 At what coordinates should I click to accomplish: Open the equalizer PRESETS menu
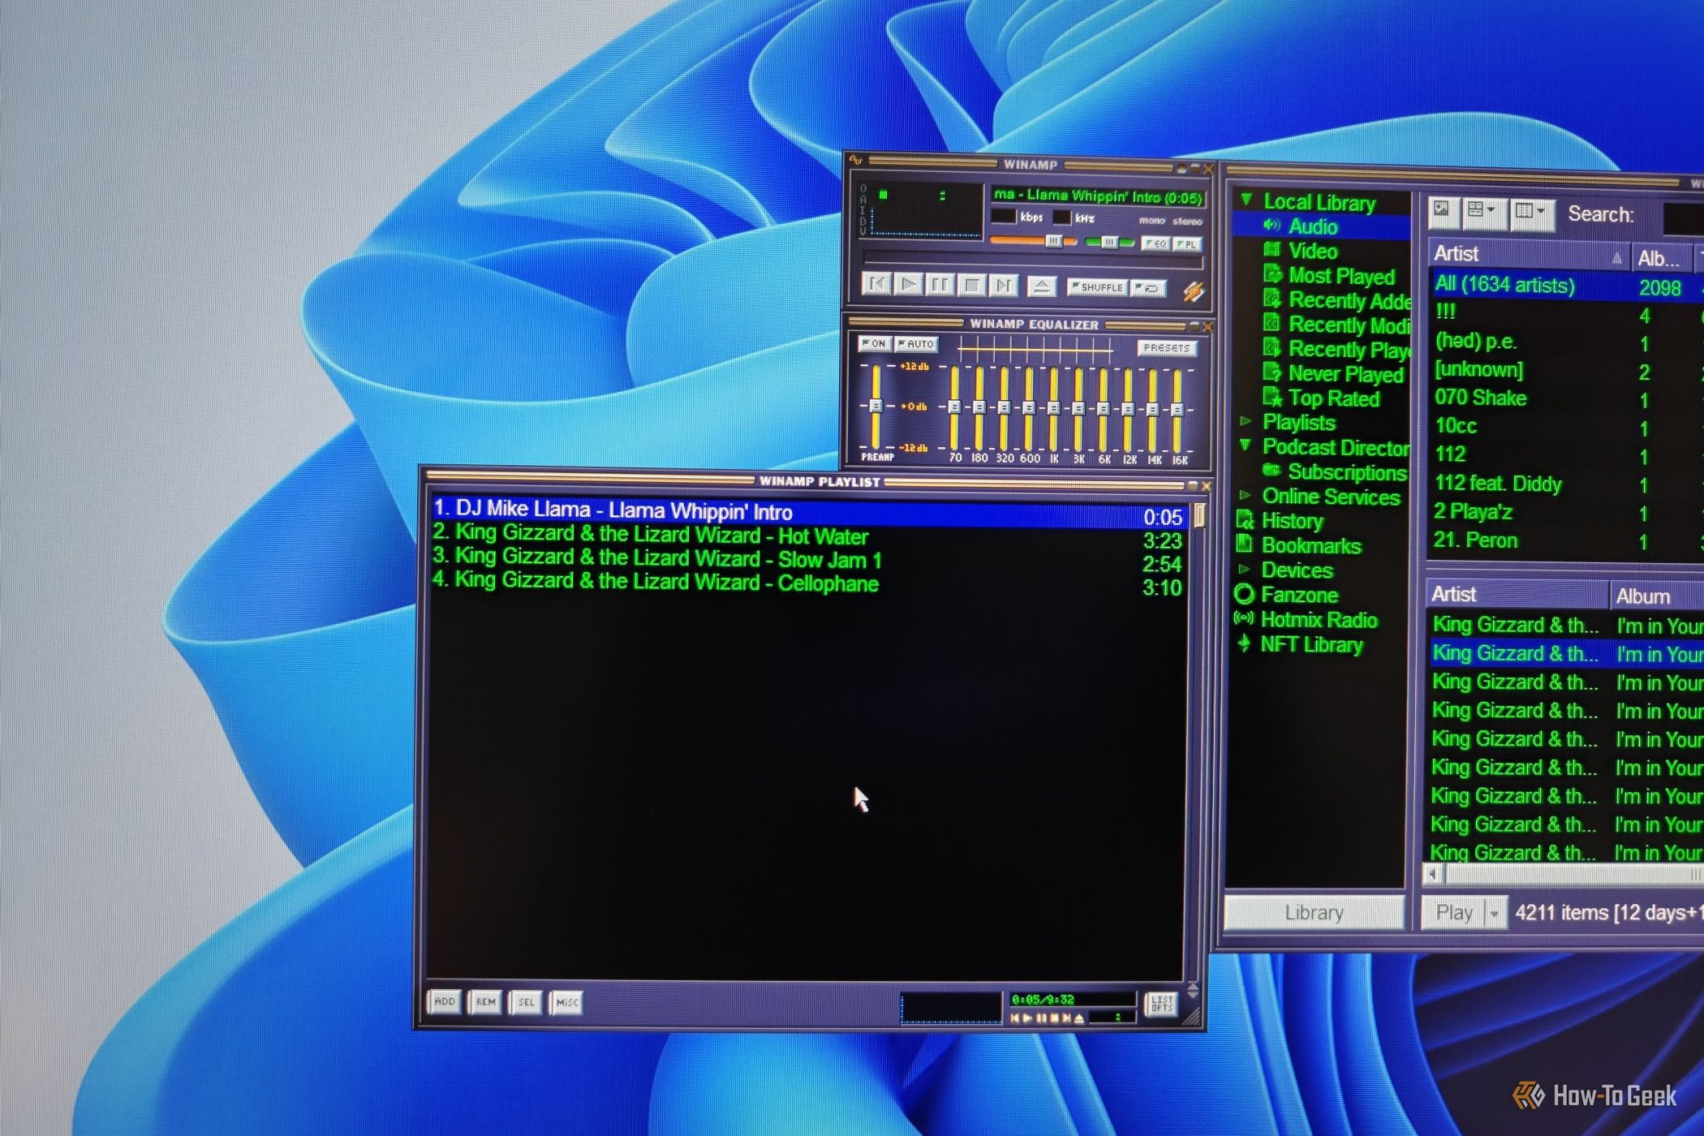click(1166, 348)
